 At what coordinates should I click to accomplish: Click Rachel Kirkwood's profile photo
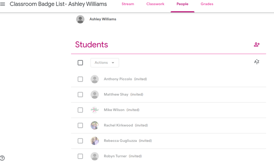point(95,125)
